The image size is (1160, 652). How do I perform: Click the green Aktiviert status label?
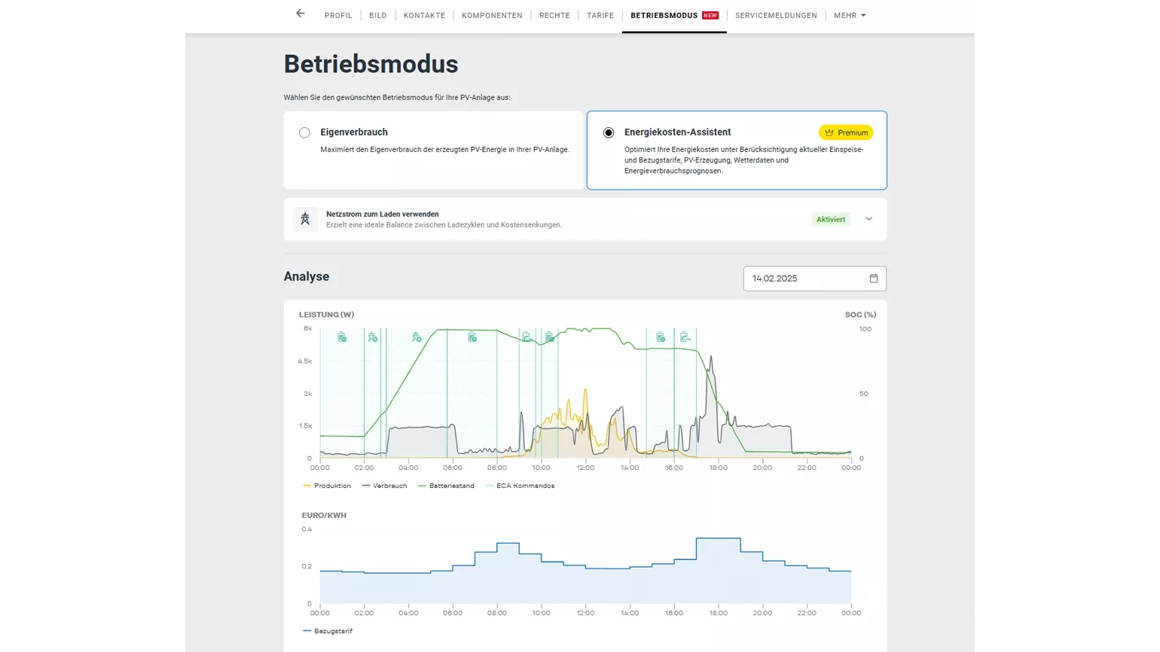pos(831,219)
